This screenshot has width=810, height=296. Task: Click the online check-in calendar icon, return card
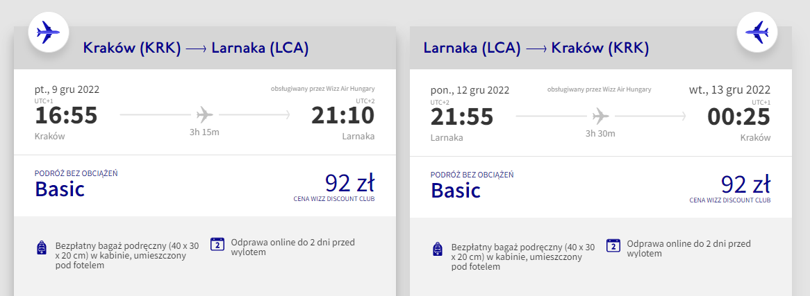tap(613, 245)
